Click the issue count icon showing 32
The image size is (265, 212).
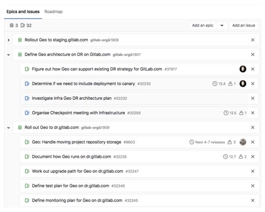coord(23,25)
